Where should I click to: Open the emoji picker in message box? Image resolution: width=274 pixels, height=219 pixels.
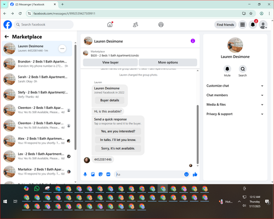(186, 174)
